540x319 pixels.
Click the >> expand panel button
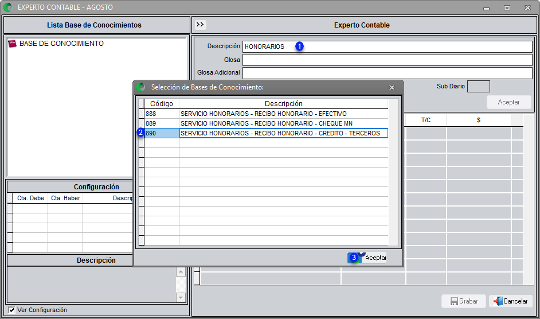[199, 25]
